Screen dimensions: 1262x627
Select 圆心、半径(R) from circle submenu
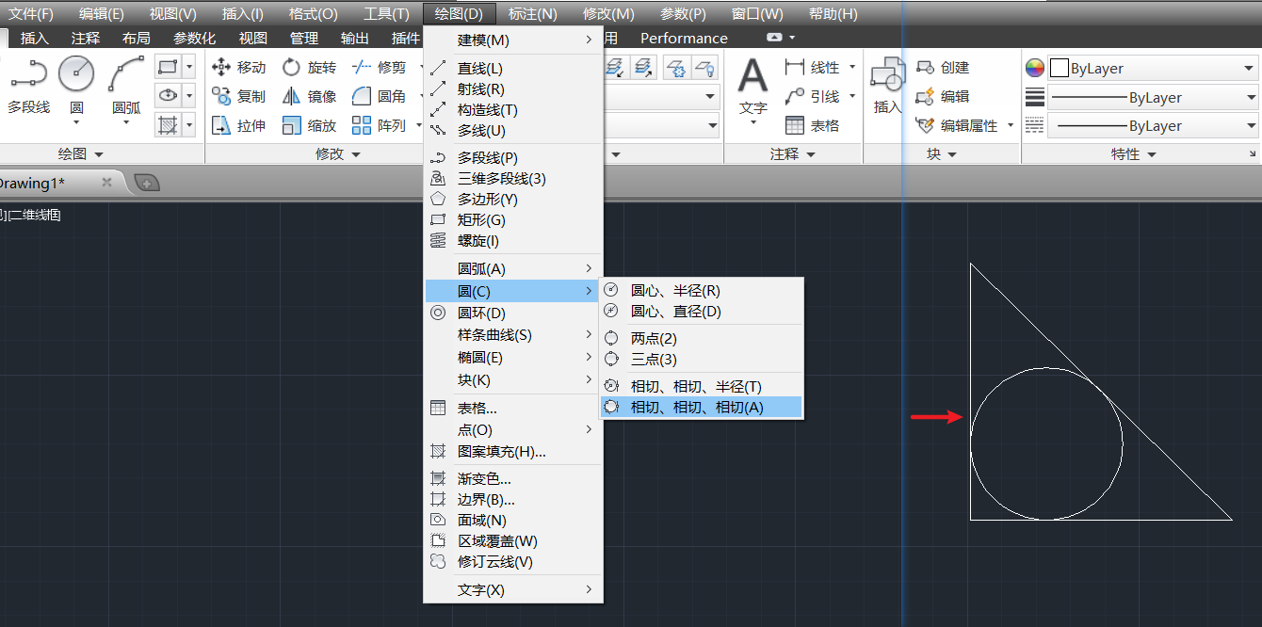(675, 291)
